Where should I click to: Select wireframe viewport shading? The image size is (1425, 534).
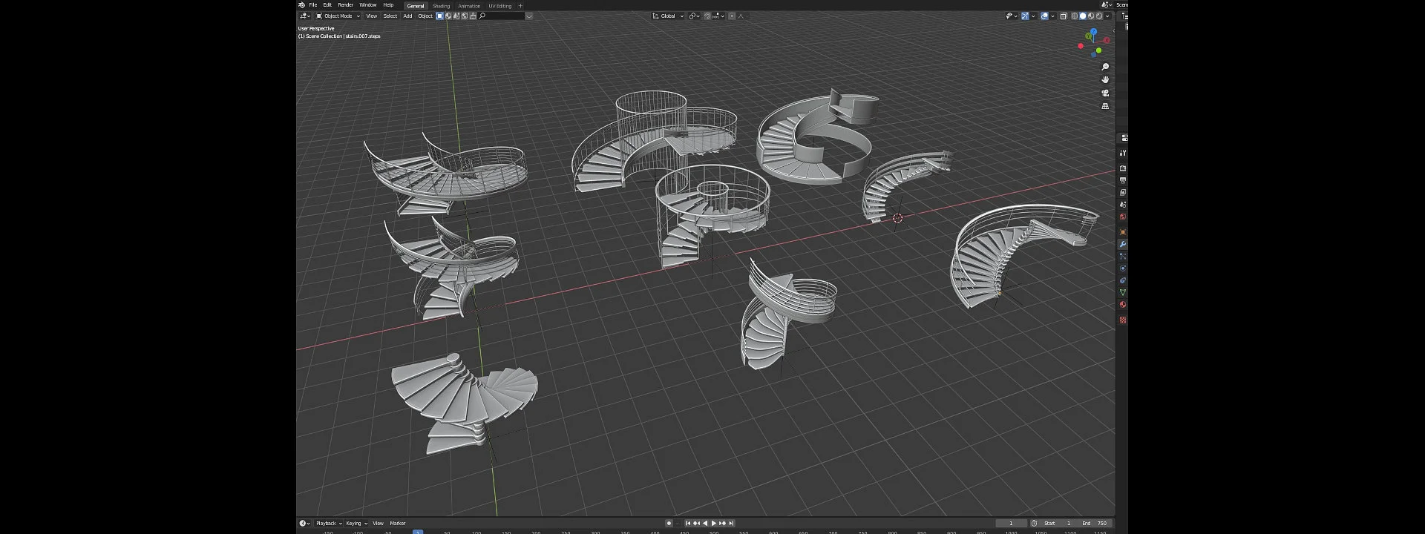tap(1074, 16)
